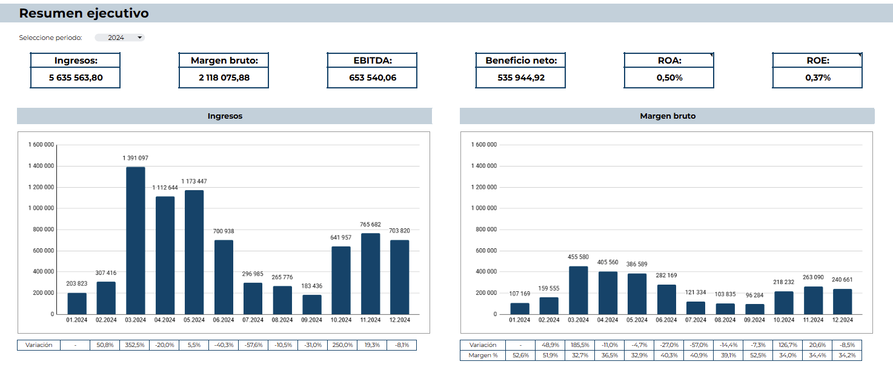Click the 11.2024 bar in Ingresos chart

click(371, 274)
